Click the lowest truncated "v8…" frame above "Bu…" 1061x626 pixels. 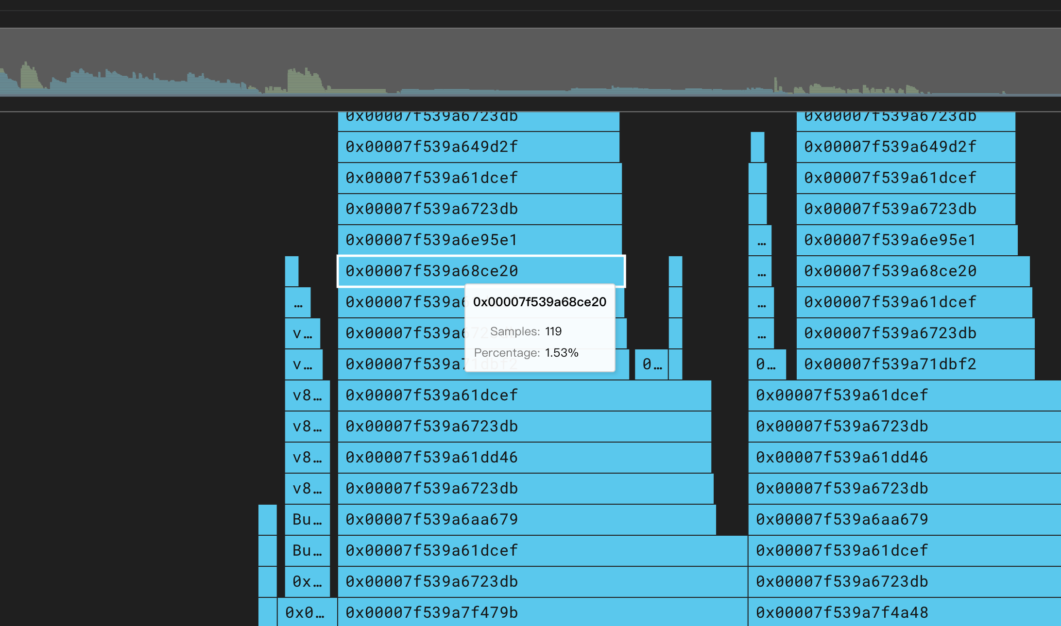coord(307,488)
